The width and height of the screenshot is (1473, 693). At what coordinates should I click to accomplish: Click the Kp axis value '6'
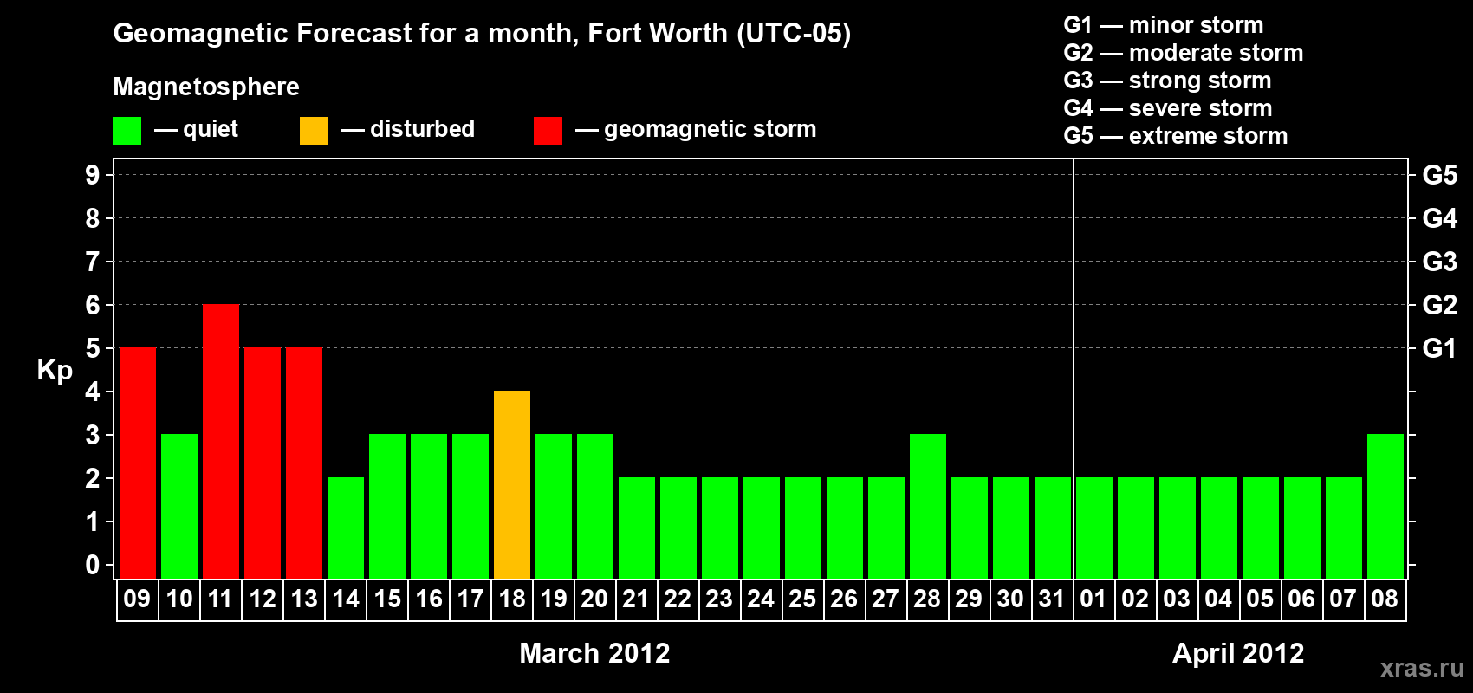(x=93, y=305)
